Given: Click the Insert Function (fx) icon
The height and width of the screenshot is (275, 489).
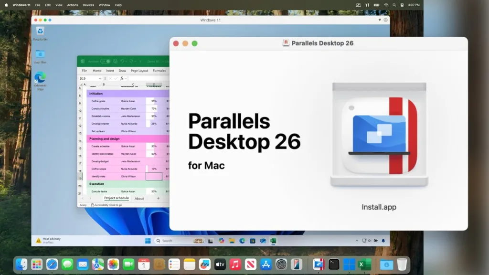Looking at the screenshot, I should [121, 78].
